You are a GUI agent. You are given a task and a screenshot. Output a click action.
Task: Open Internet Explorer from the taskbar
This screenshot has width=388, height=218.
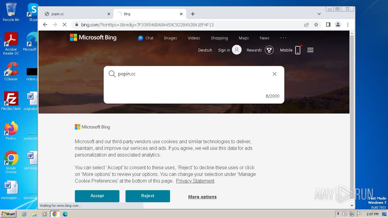pyautogui.click(x=24, y=214)
